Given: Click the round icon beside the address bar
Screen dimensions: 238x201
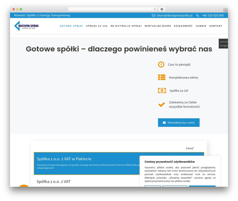Looking at the screenshot, I should pyautogui.click(x=162, y=9).
